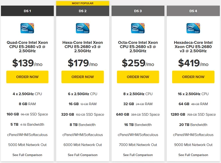
Task: Order the $259/mo DS 3 plan
Action: coord(138,77)
